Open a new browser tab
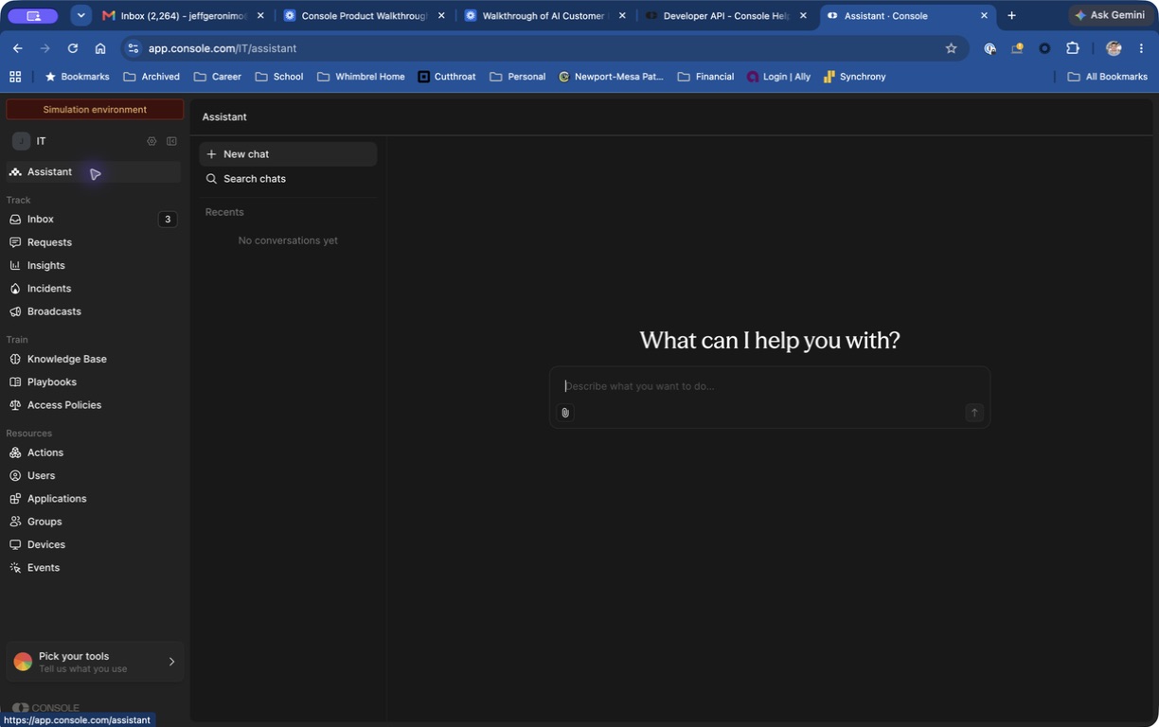The image size is (1159, 727). coord(1011,16)
